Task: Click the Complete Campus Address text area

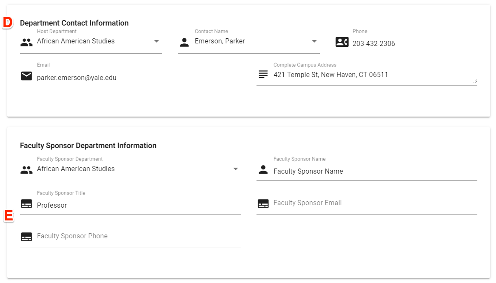Action: (x=370, y=75)
